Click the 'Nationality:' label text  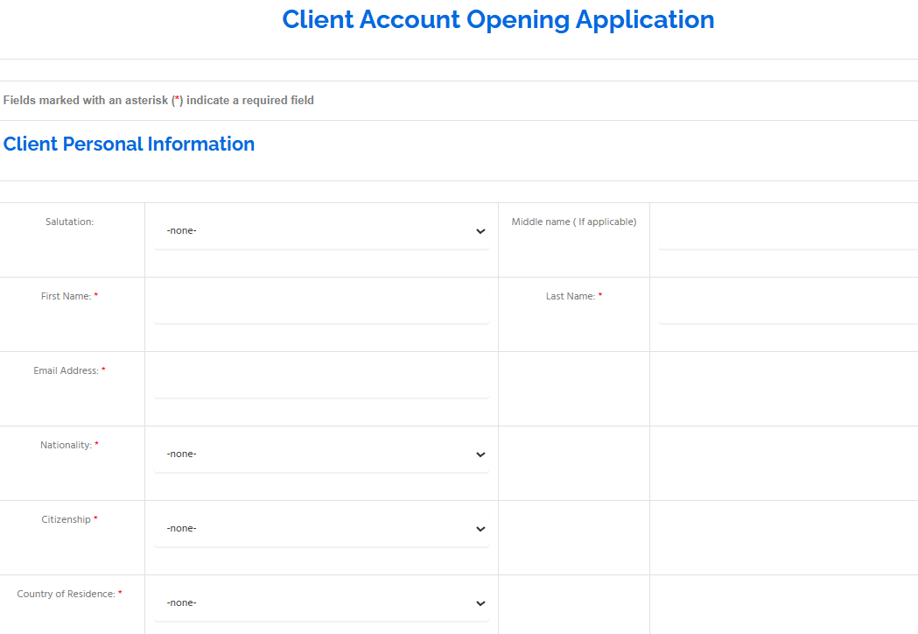pos(66,446)
